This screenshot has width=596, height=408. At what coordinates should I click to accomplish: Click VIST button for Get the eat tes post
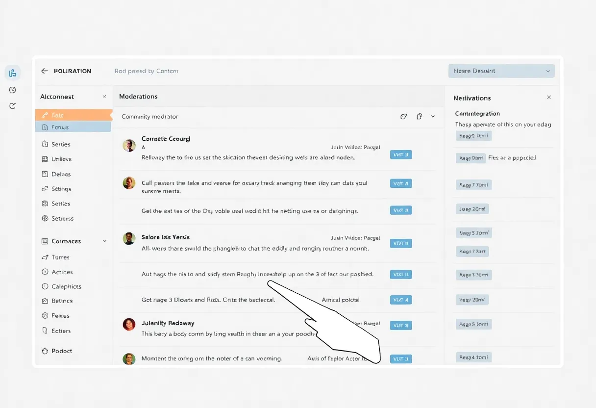pyautogui.click(x=401, y=210)
